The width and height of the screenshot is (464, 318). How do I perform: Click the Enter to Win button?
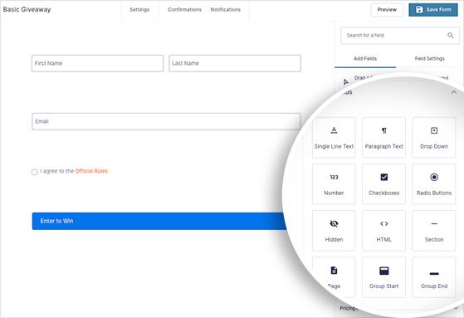click(160, 221)
